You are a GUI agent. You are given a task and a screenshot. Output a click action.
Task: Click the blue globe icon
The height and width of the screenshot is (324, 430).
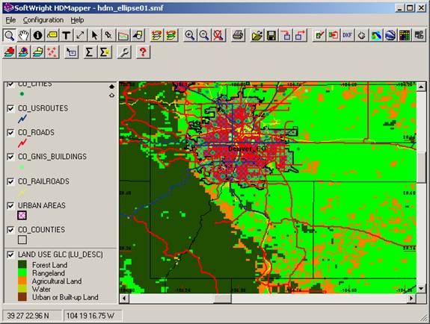(x=390, y=35)
